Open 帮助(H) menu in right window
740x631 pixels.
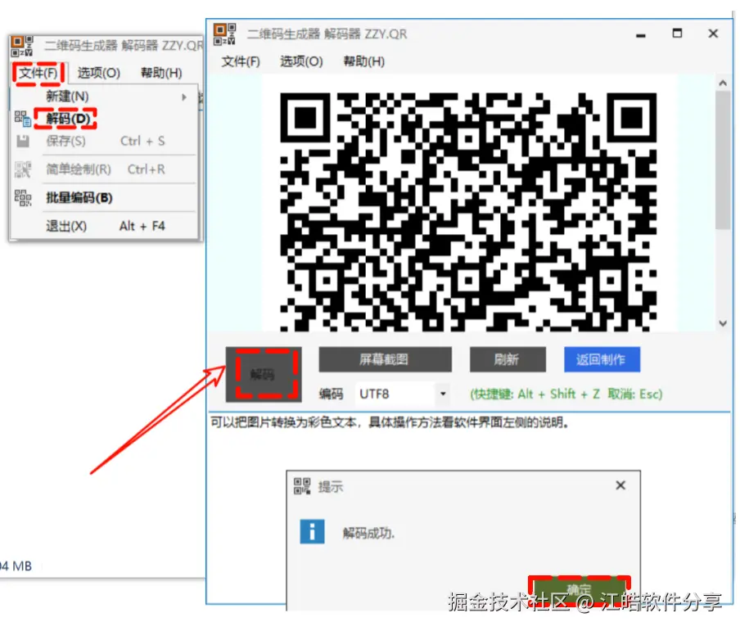(364, 61)
